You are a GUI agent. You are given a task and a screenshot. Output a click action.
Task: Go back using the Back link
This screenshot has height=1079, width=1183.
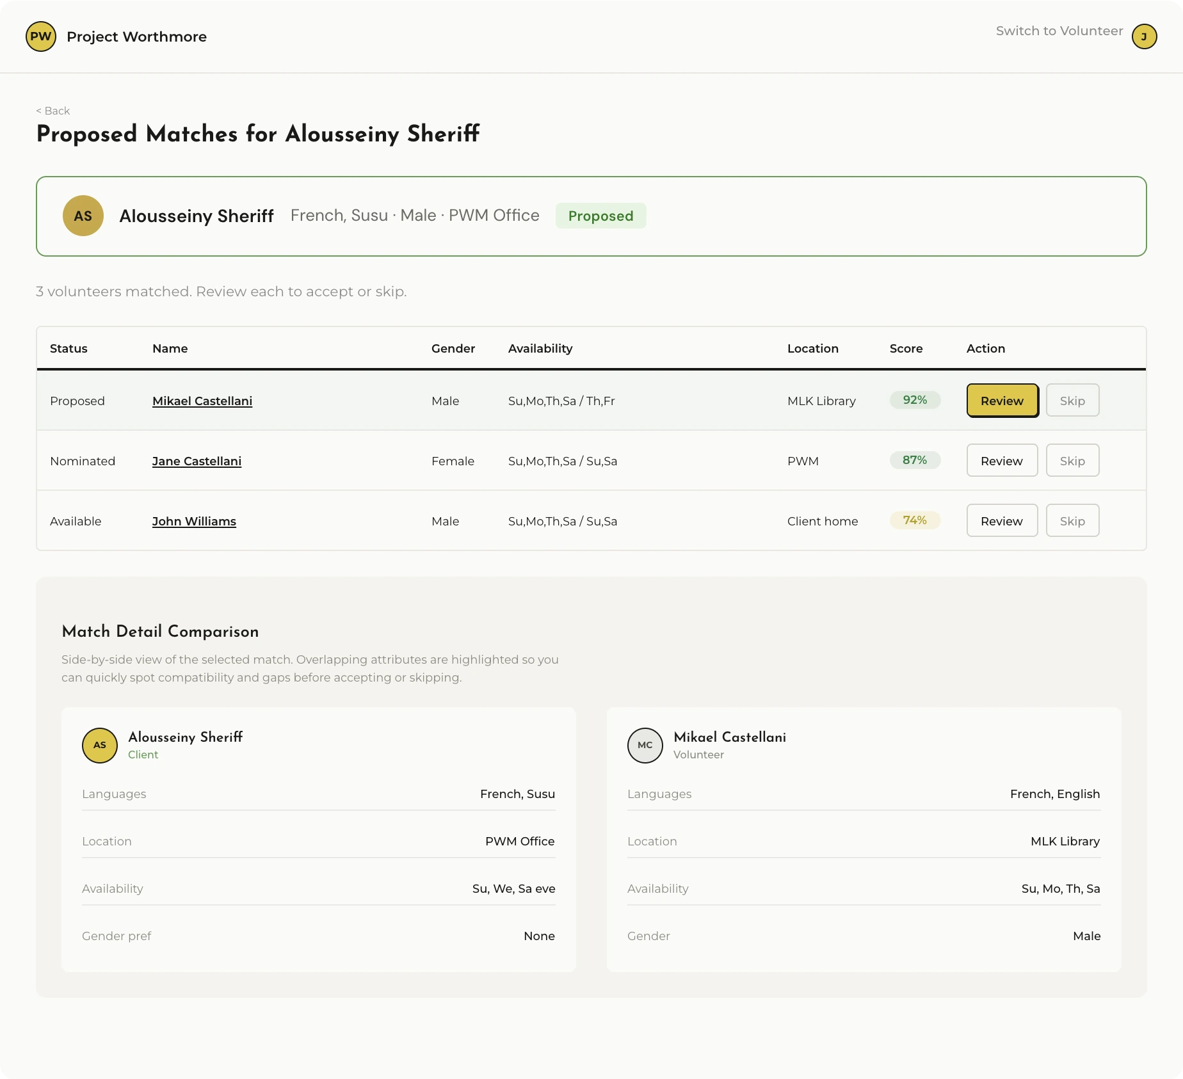click(53, 111)
